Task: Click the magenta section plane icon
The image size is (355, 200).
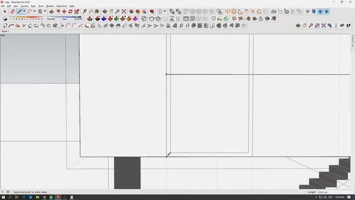Action: tap(135, 18)
